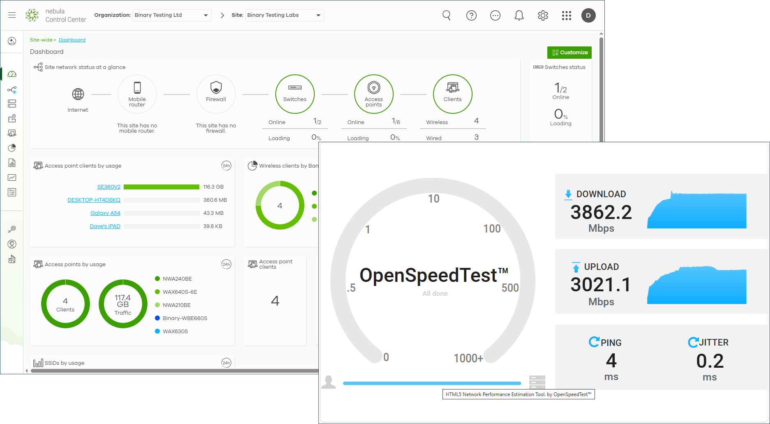
Task: Open the Site dropdown Binary Testing Labs
Action: coord(284,15)
